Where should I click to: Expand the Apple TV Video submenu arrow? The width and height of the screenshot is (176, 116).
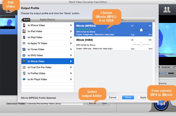click(x=71, y=43)
